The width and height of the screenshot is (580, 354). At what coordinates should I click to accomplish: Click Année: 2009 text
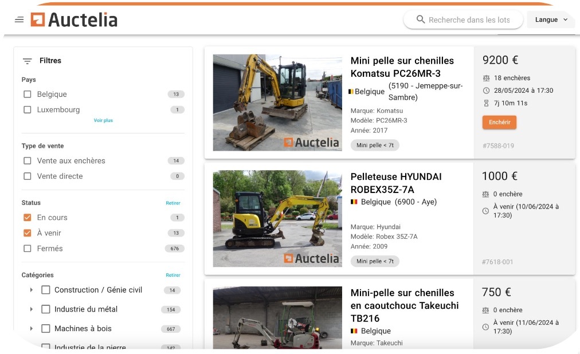[369, 246]
